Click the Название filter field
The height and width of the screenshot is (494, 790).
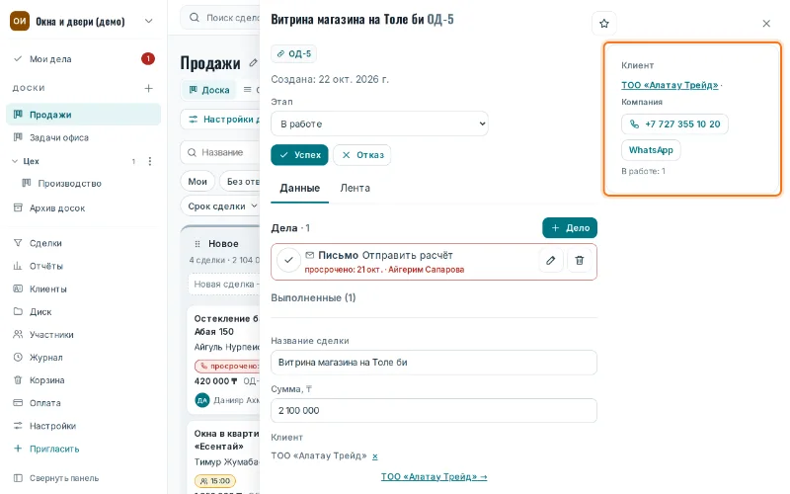(220, 152)
